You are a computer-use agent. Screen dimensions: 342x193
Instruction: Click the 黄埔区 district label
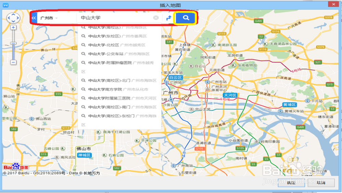(289, 105)
